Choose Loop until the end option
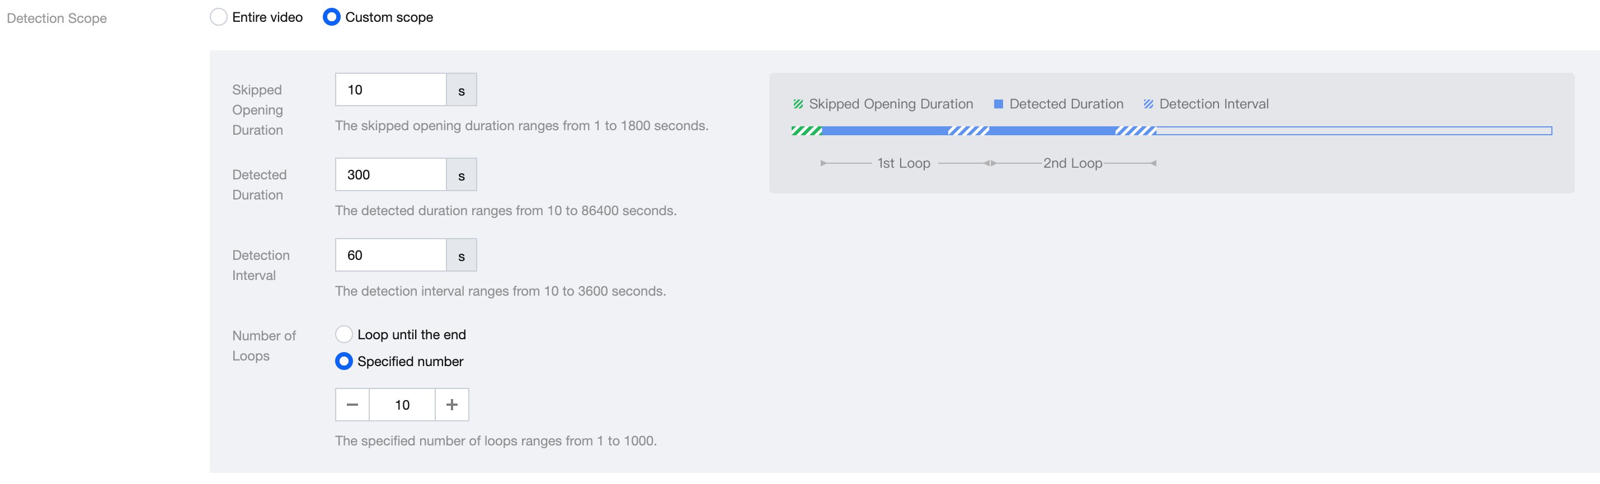1600x484 pixels. click(x=344, y=334)
